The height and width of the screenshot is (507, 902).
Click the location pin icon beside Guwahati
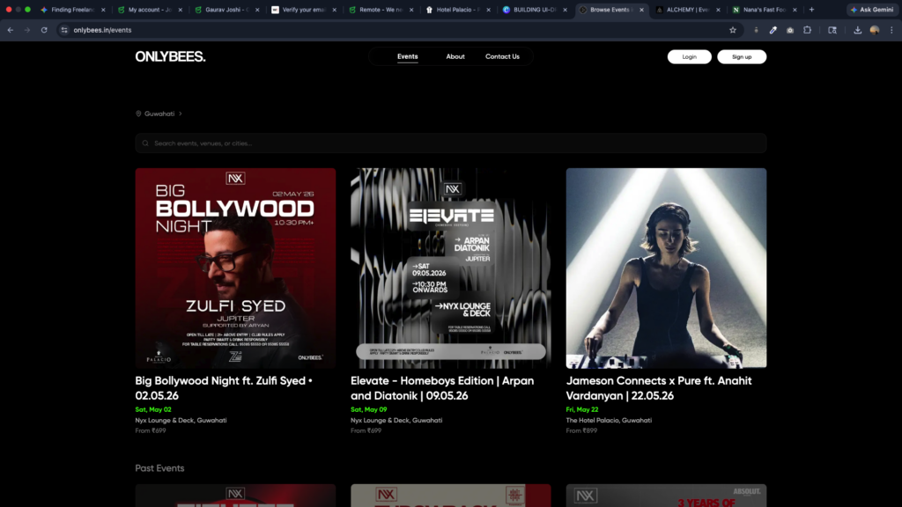(x=138, y=114)
